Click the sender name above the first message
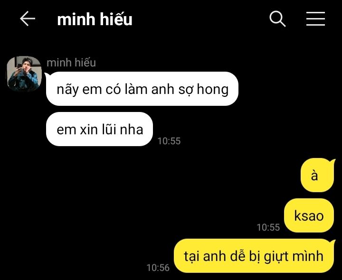The height and width of the screenshot is (280, 342). [x=71, y=63]
